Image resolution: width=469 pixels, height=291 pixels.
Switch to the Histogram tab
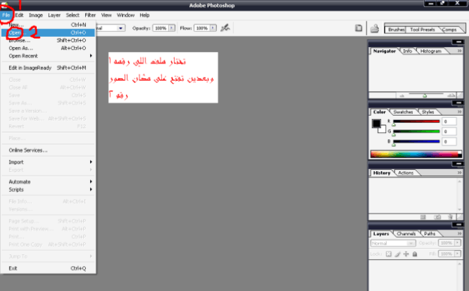pos(431,51)
